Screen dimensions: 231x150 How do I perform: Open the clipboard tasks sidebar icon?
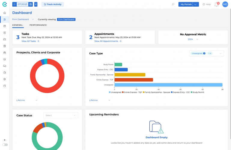click(x=5, y=46)
